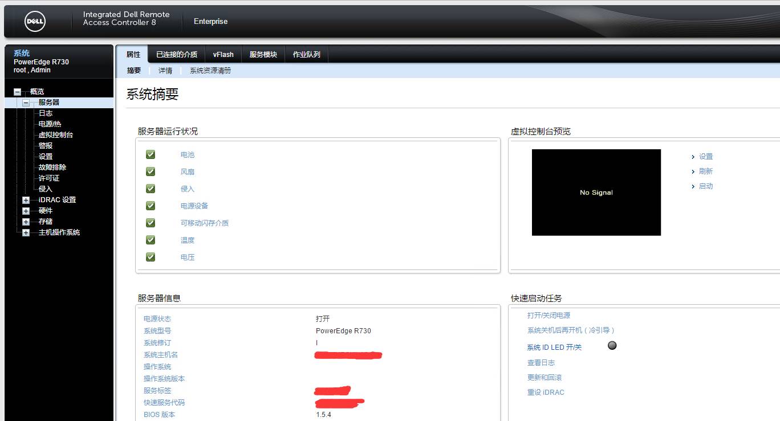The height and width of the screenshot is (421, 780).
Task: Click the 电源状态 value 打开
Action: pyautogui.click(x=323, y=319)
